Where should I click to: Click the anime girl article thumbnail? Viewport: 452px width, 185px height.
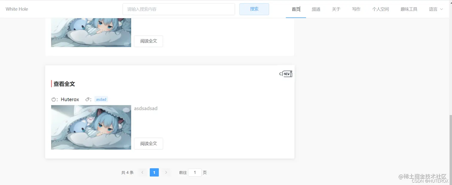pos(91,127)
